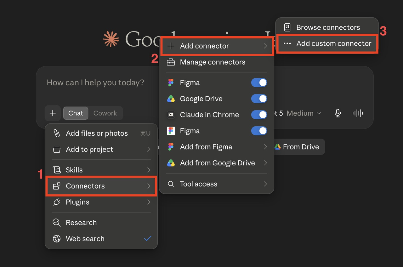Switch to the Chat tab
The width and height of the screenshot is (403, 267).
[76, 113]
